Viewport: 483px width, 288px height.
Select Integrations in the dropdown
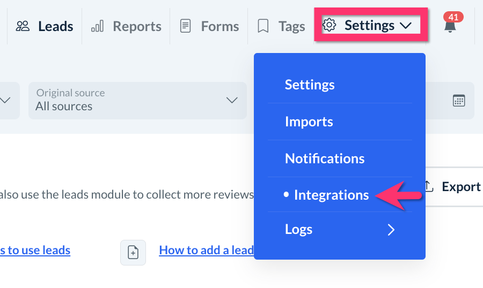tap(331, 195)
